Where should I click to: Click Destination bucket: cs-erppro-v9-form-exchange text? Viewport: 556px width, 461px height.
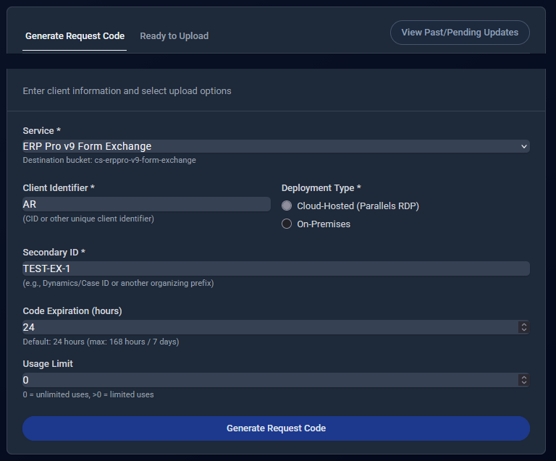[109, 160]
